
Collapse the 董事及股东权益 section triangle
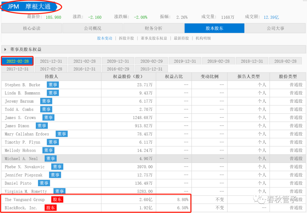(x=5, y=49)
